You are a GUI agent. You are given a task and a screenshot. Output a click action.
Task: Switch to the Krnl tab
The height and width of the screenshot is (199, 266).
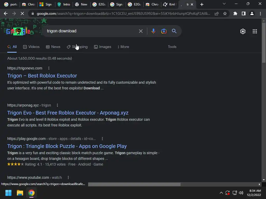(x=170, y=4)
